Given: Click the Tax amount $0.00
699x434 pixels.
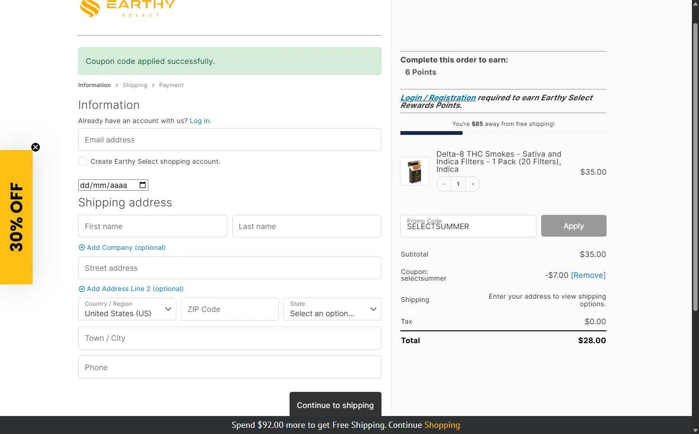Looking at the screenshot, I should click(595, 321).
